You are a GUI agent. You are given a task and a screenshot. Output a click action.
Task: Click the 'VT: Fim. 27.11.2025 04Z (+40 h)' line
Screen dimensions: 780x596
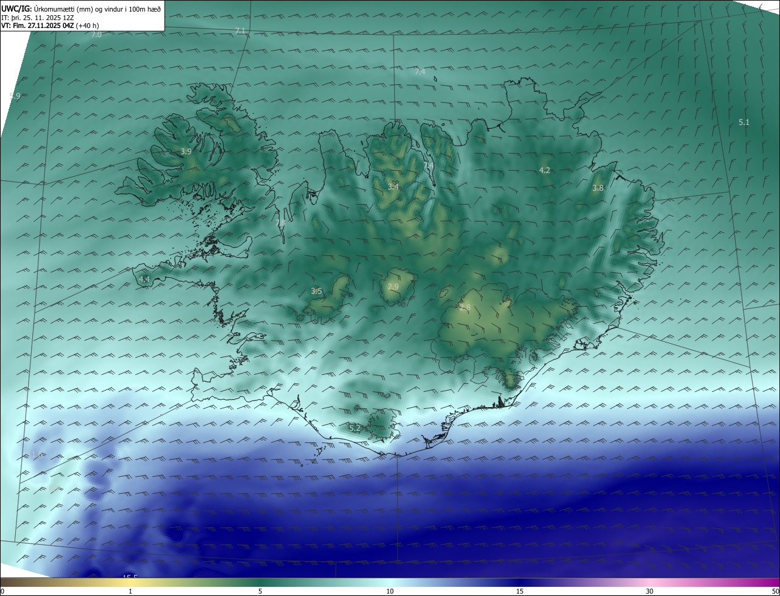[x=50, y=26]
